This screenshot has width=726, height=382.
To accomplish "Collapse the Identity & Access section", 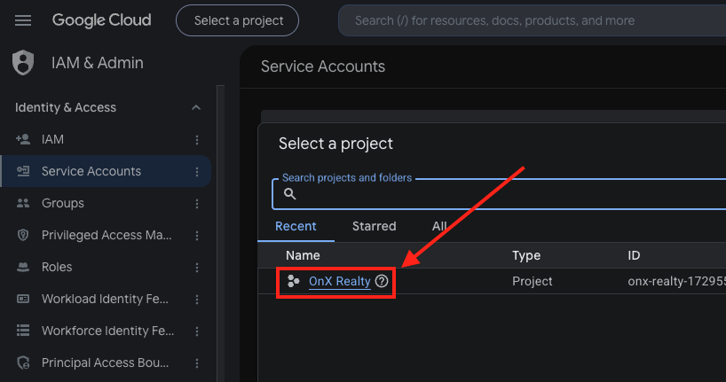I will (x=196, y=107).
